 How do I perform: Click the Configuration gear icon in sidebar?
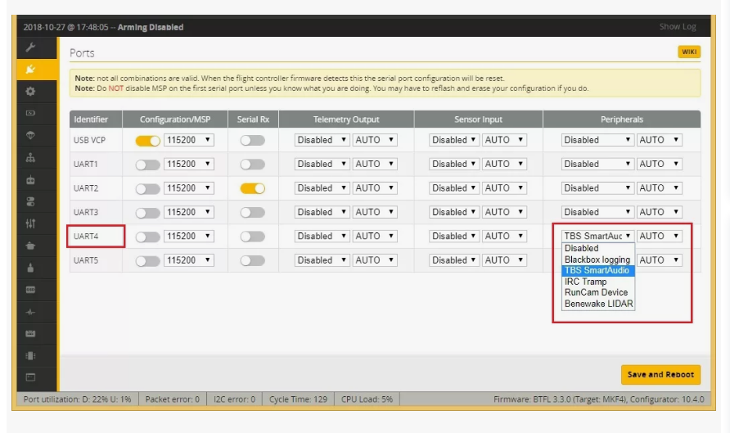click(31, 91)
